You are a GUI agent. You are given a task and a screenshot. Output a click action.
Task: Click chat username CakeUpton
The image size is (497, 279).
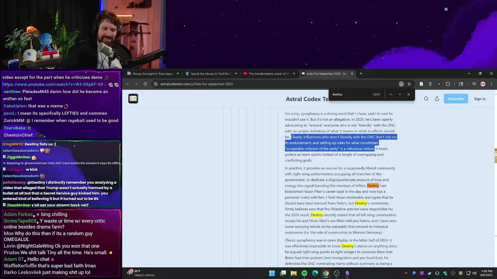(15, 106)
